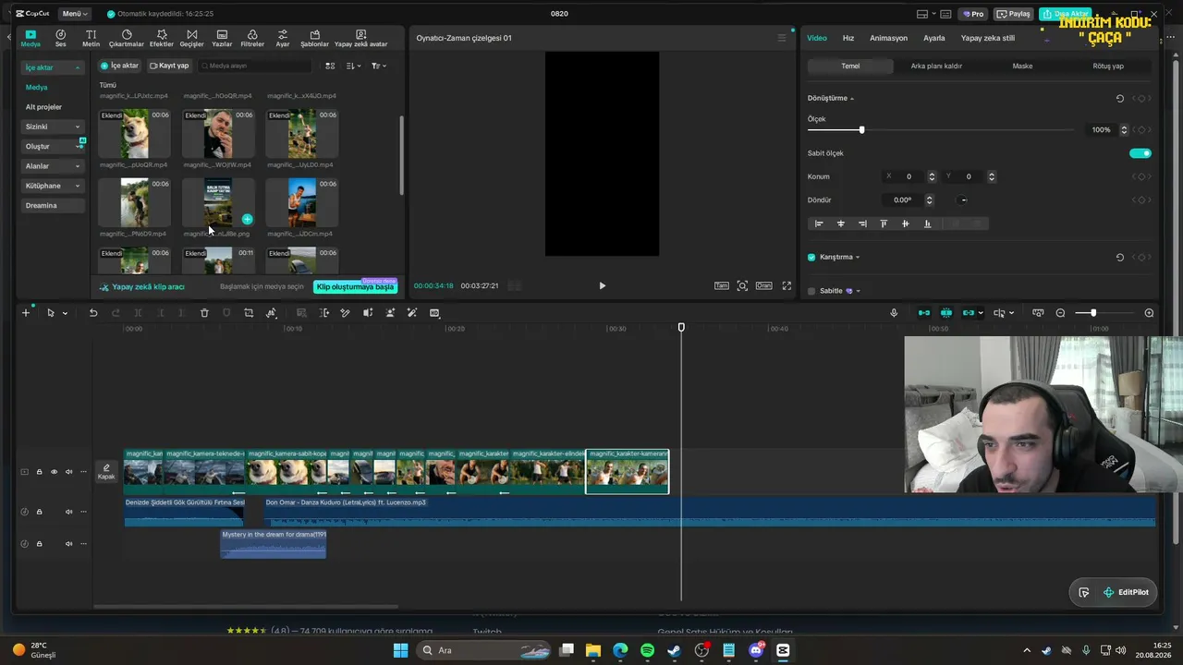The width and height of the screenshot is (1183, 665).
Task: Toggle the Sabit ölçek switch
Action: pos(1140,153)
